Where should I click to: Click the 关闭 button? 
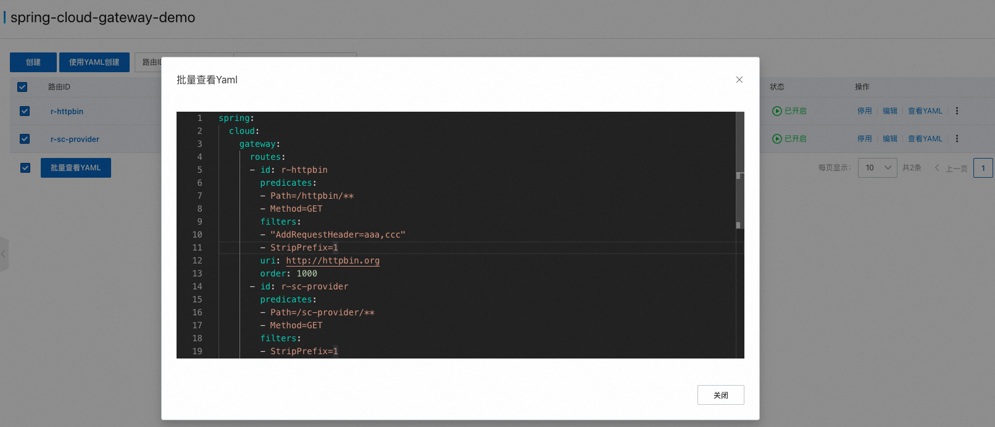click(720, 395)
